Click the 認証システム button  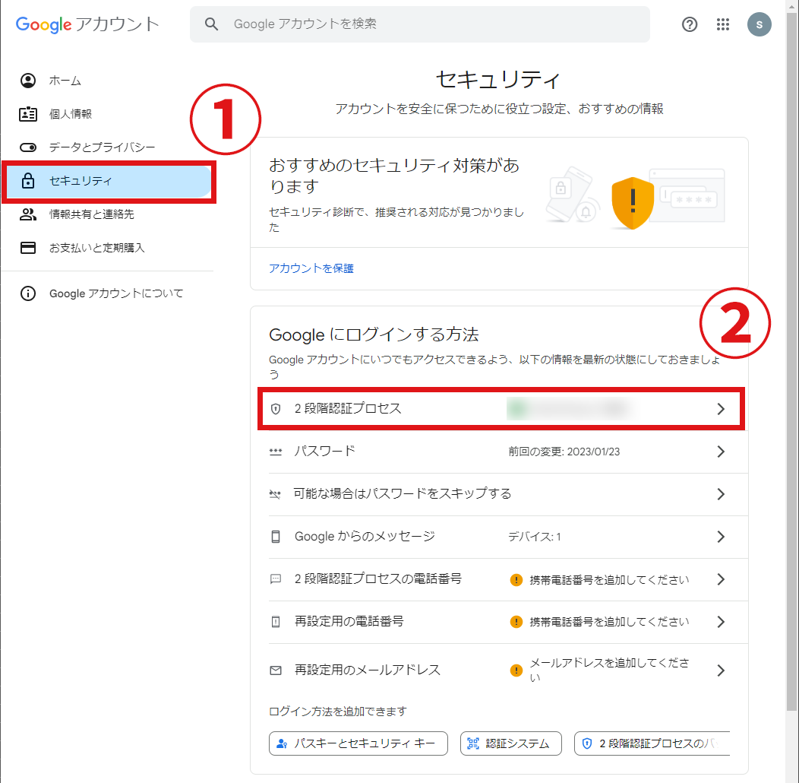tap(510, 743)
